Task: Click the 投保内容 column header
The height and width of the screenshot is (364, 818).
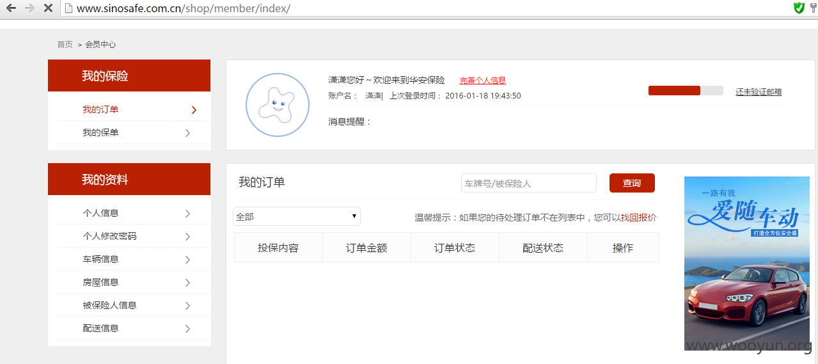Action: [x=278, y=248]
